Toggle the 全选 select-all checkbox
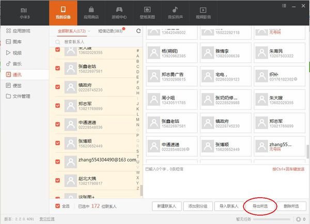This screenshot has width=310, height=224. click(x=58, y=206)
